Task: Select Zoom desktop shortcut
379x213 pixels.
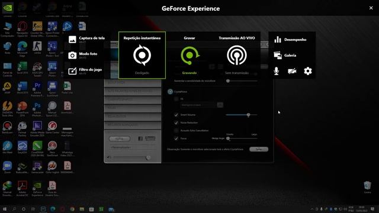Action: point(7,167)
